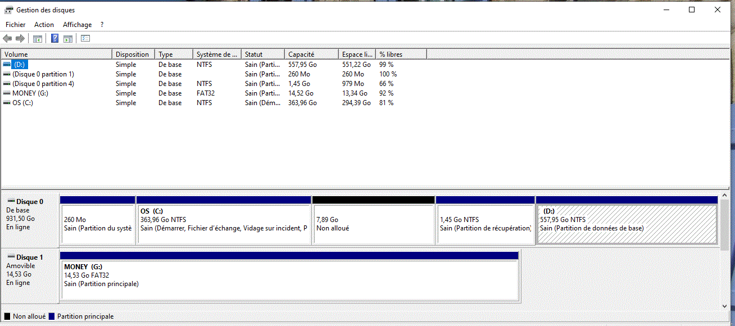Open the Action menu

[44, 25]
